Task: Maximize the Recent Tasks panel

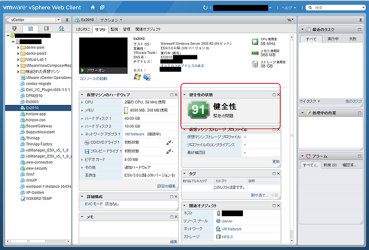Action: (359, 30)
